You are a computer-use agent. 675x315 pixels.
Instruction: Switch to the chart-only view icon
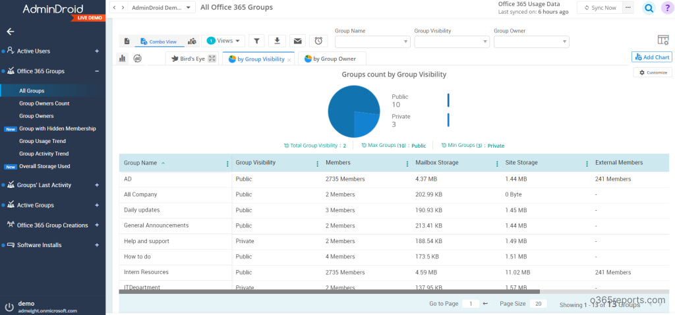(x=192, y=41)
